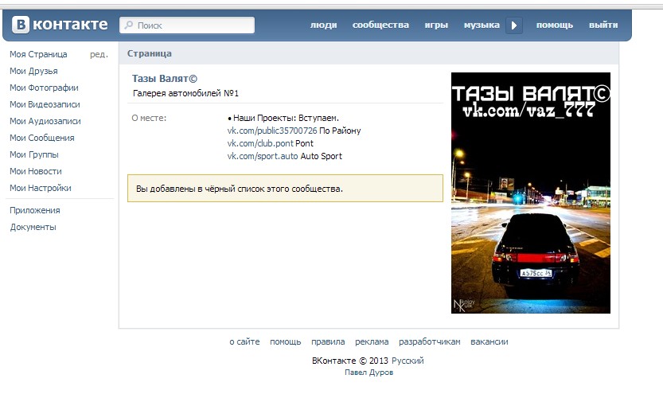The image size is (663, 394).
Task: Open the игры header menu item
Action: [x=436, y=25]
